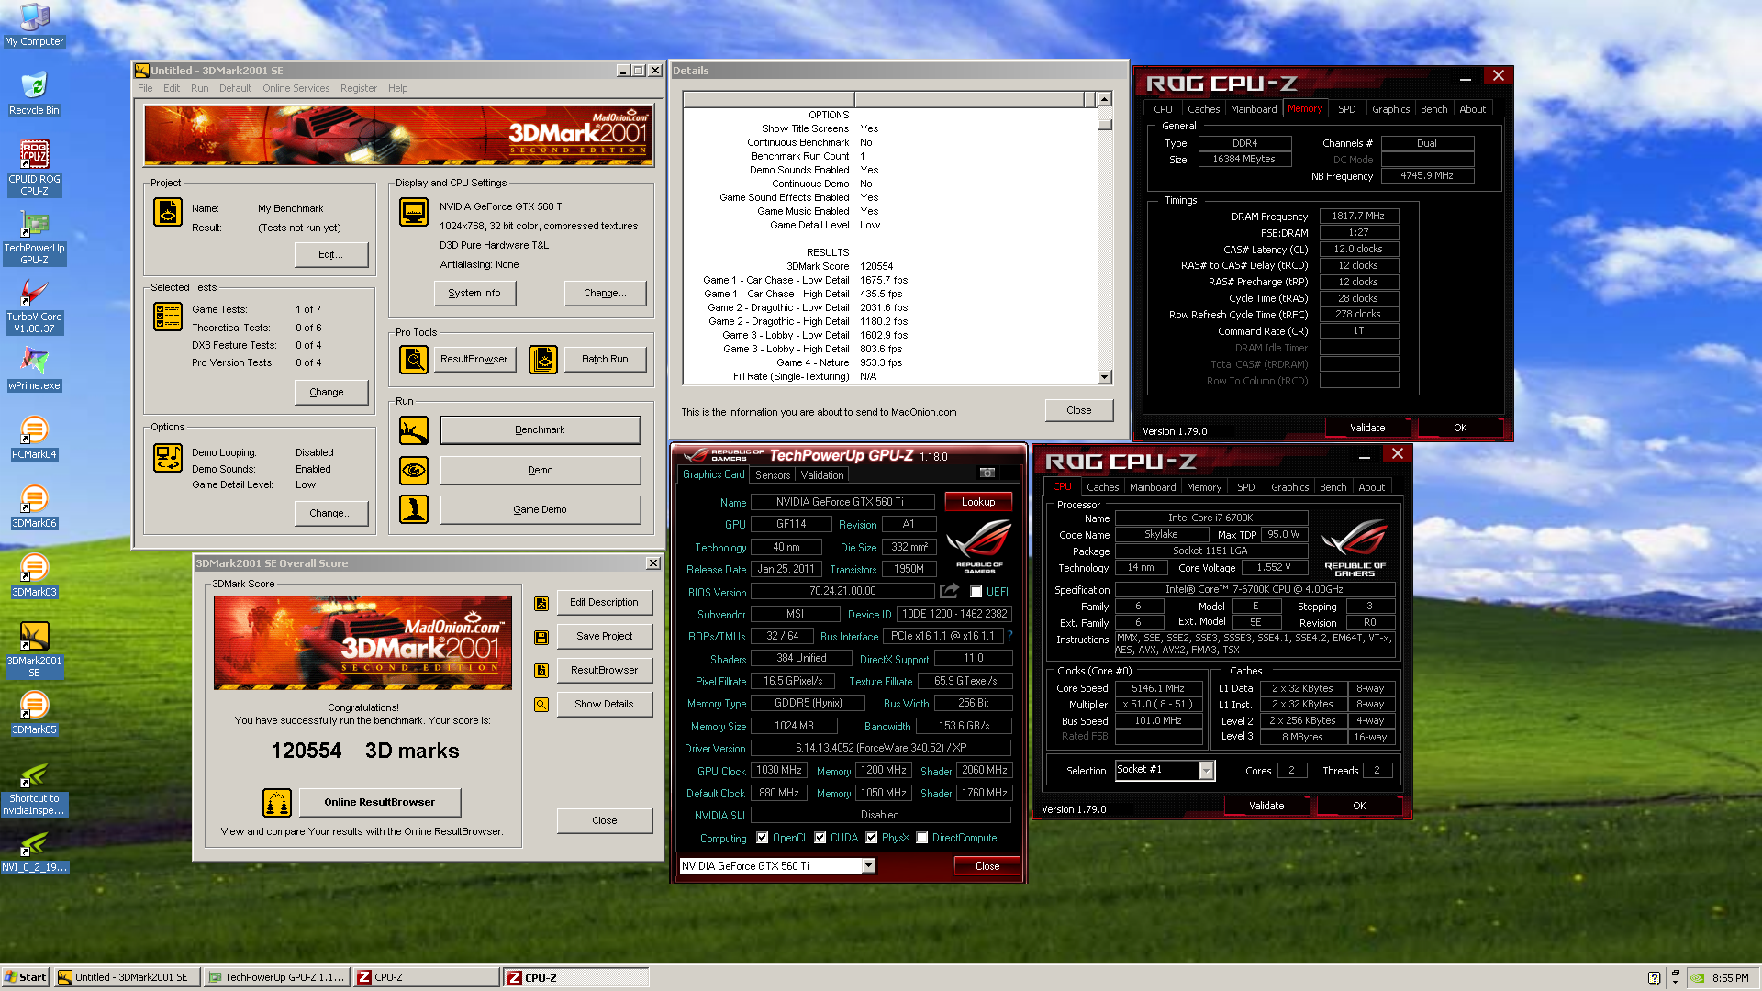The width and height of the screenshot is (1762, 991).
Task: Open the Online Services menu
Action: point(296,88)
